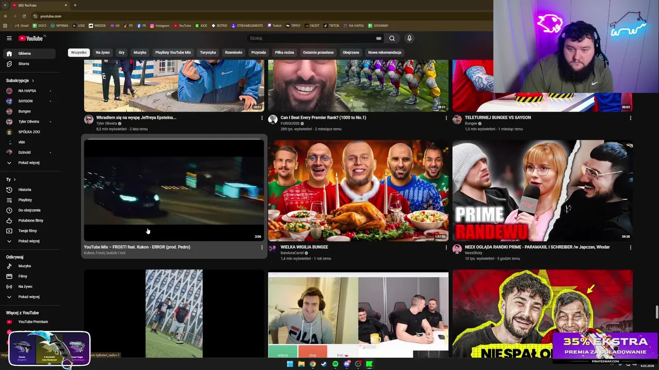Click the page vertical scrollbar thumb

pos(656,312)
